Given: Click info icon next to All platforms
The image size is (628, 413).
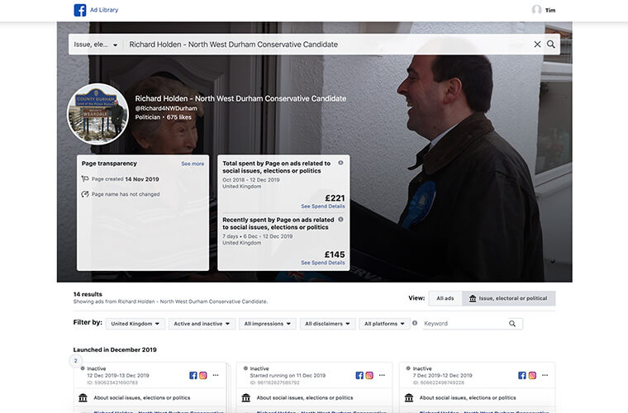Looking at the screenshot, I should tap(415, 323).
